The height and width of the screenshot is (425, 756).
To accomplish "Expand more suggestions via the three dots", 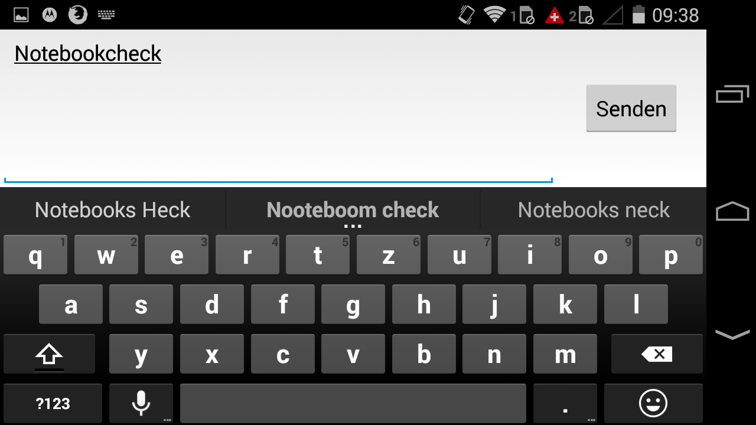I will [x=353, y=226].
